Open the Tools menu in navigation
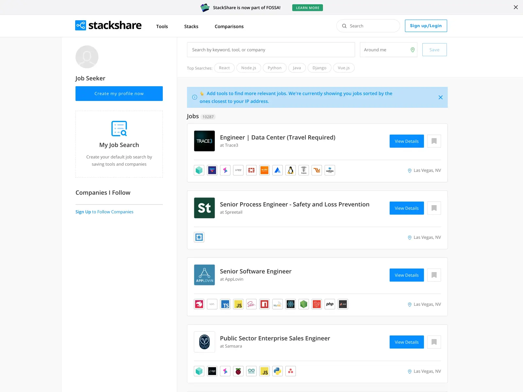523x392 pixels. 162,26
